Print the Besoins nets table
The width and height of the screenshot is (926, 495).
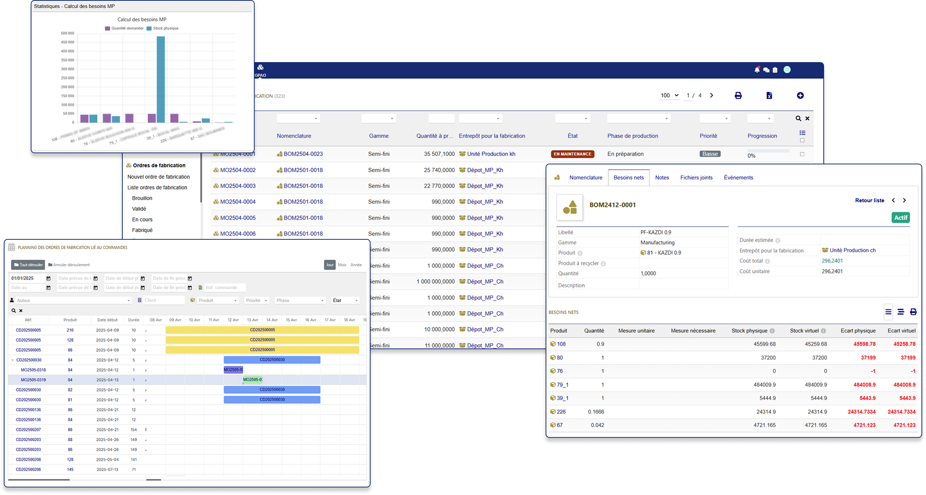[914, 312]
